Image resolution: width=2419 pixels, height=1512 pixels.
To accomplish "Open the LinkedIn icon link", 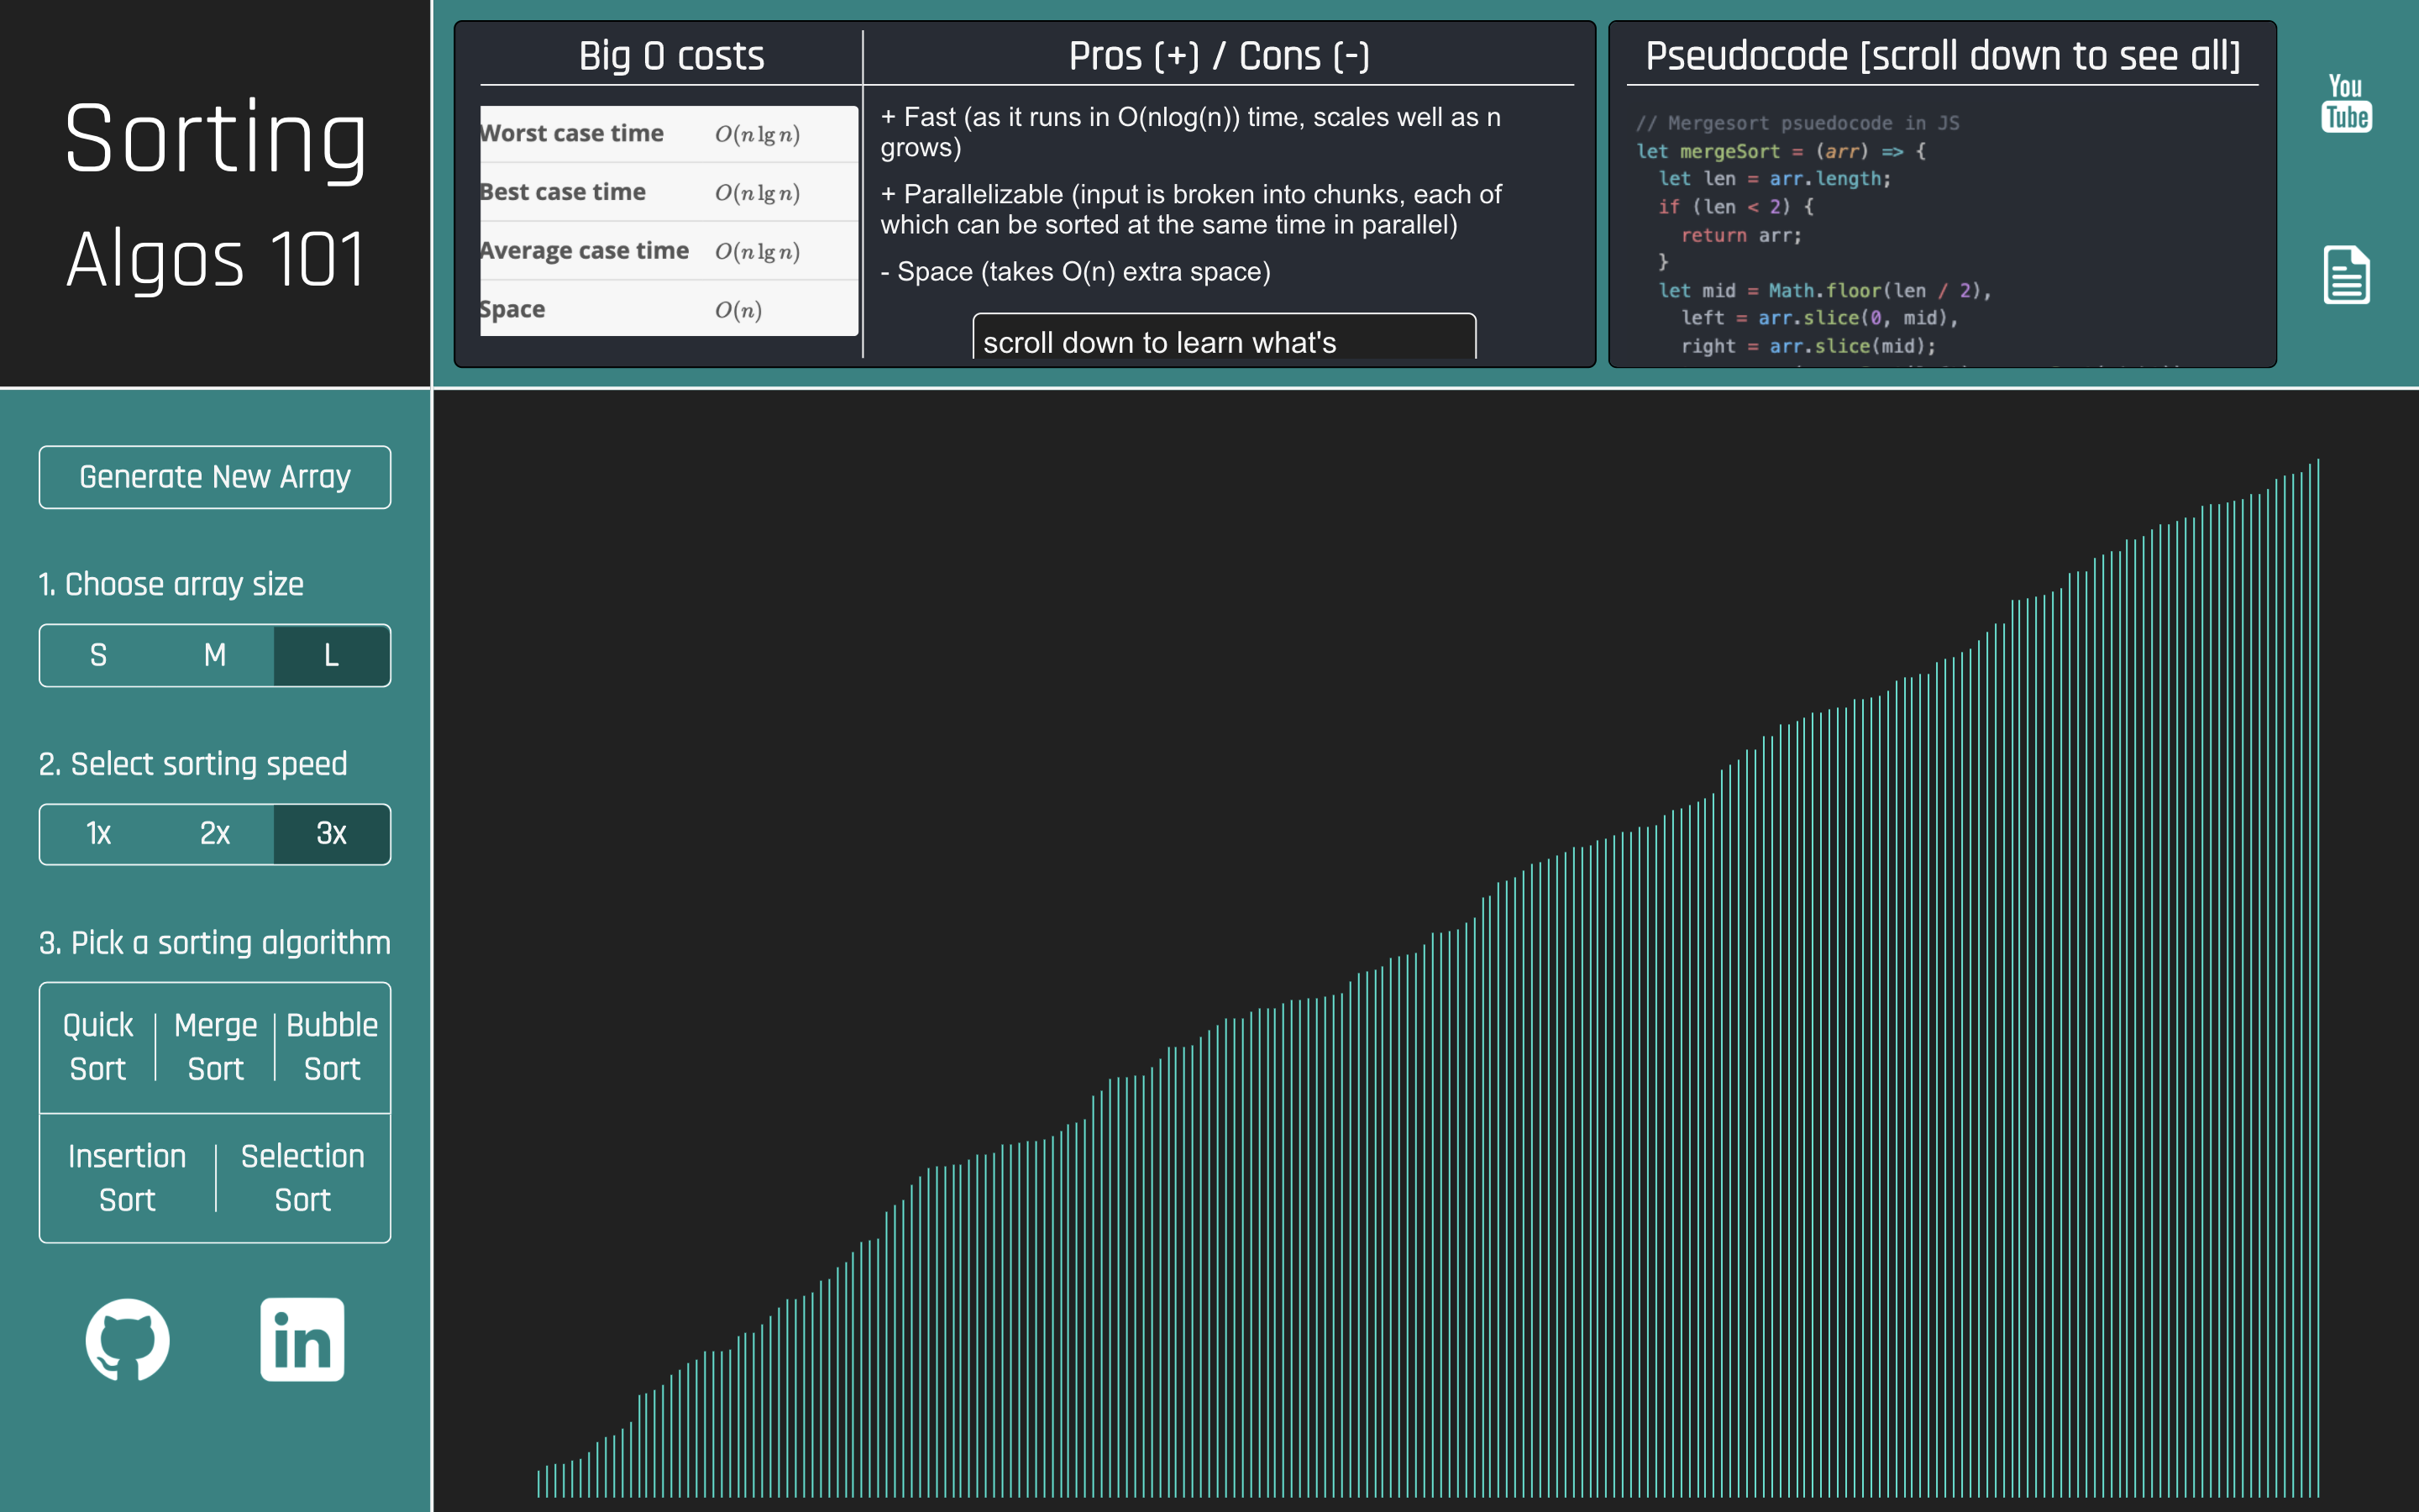I will (302, 1339).
